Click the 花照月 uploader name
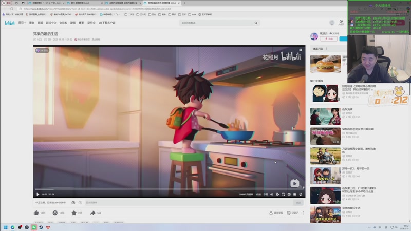This screenshot has width=411, height=231. point(324,33)
